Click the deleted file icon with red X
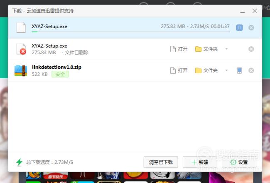This screenshot has width=270, height=183. pos(21,49)
